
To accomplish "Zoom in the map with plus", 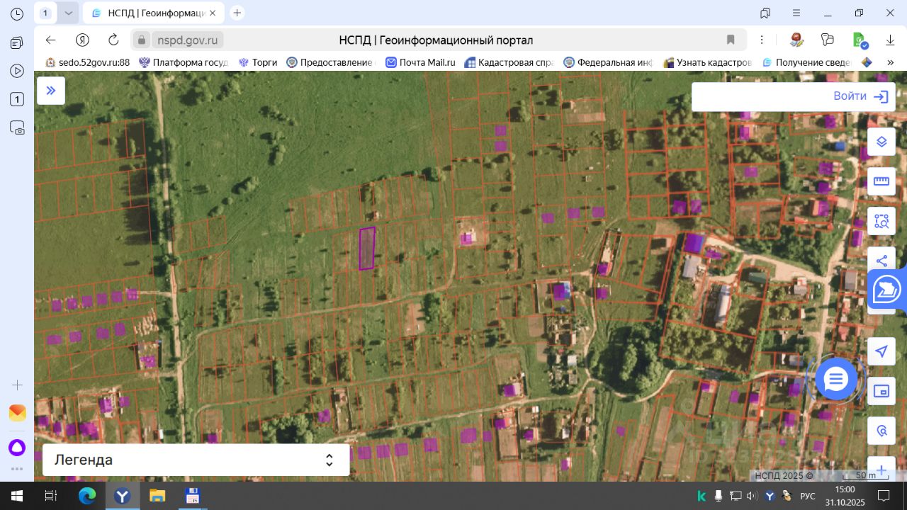I will [881, 469].
